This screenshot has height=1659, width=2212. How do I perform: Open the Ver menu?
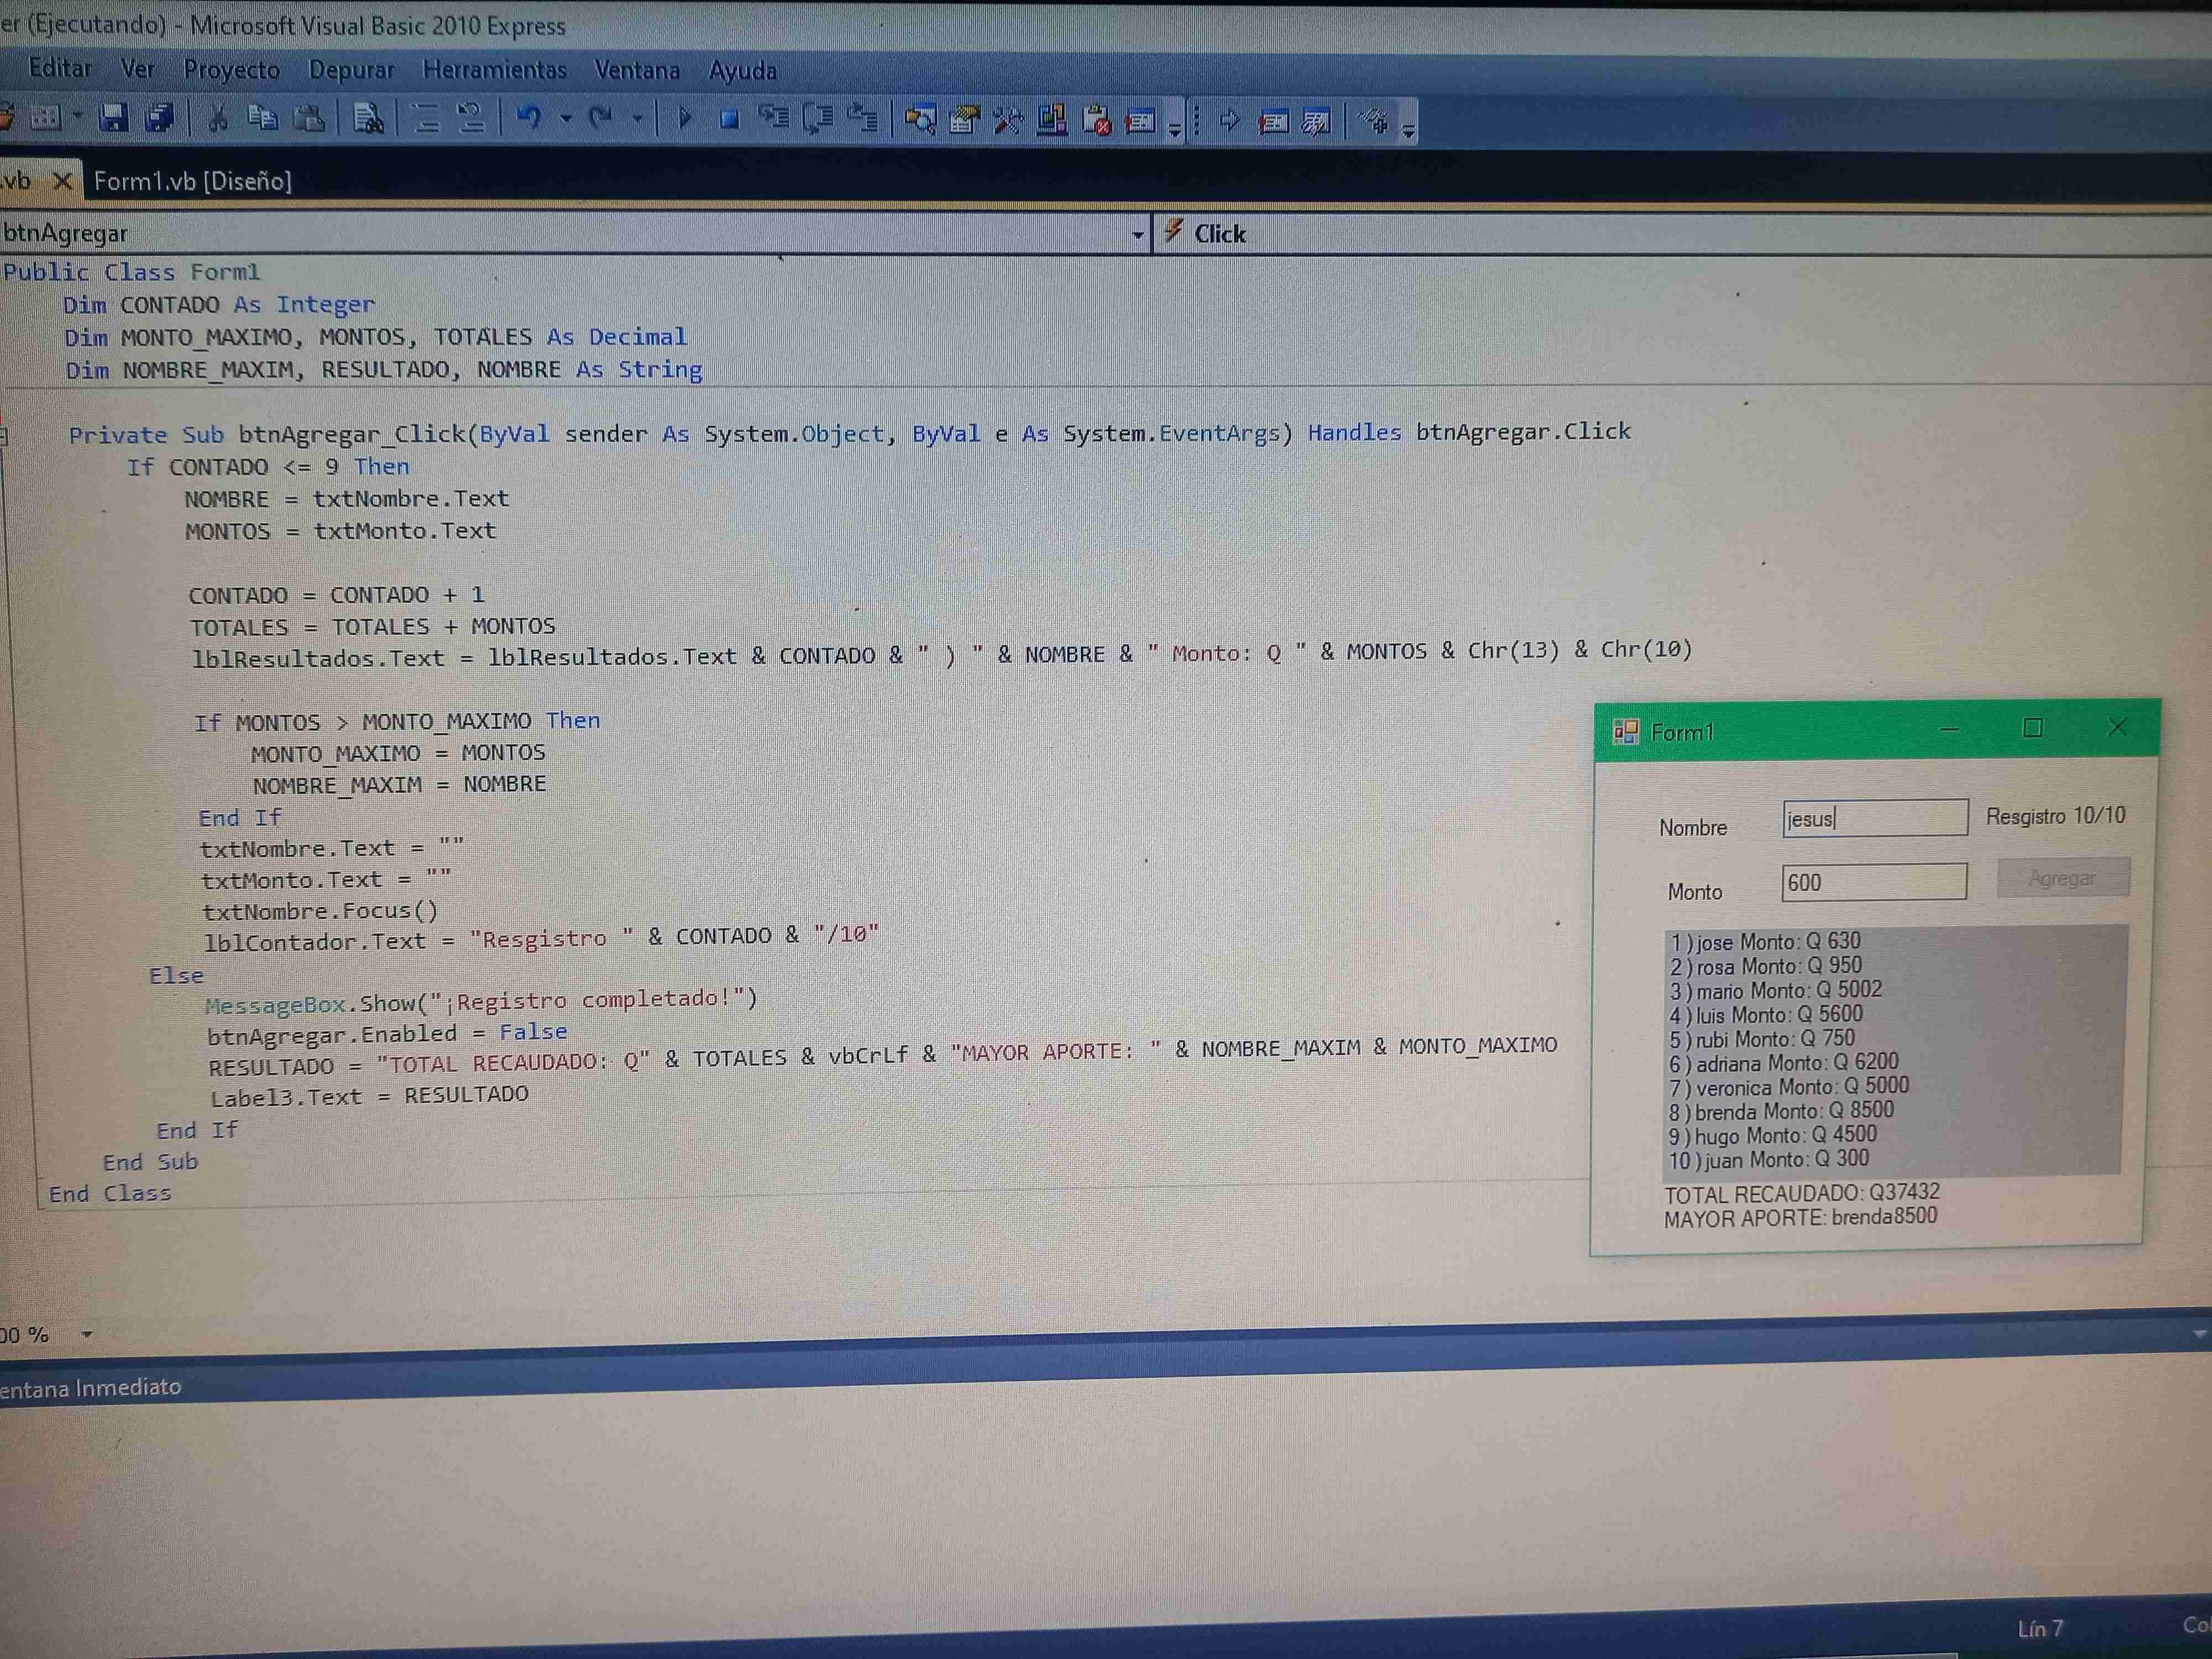137,69
